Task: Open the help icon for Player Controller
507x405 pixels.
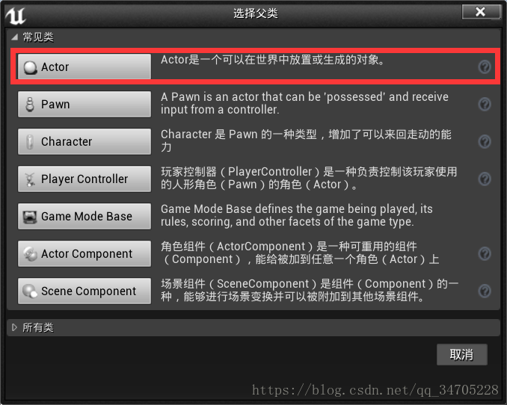Action: click(485, 179)
